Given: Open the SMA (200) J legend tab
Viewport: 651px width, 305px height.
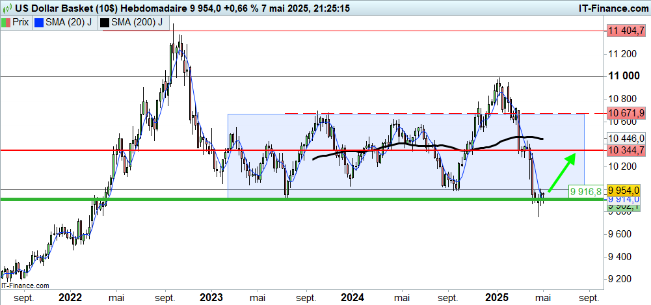Looking at the screenshot, I should pos(133,21).
